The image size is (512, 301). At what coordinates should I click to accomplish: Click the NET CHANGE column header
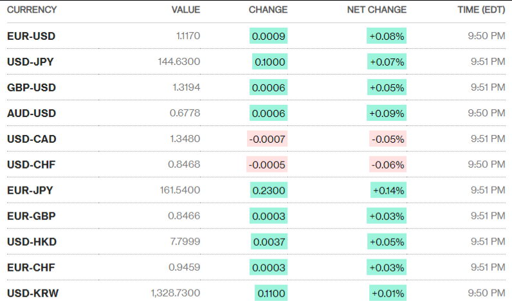coord(376,10)
